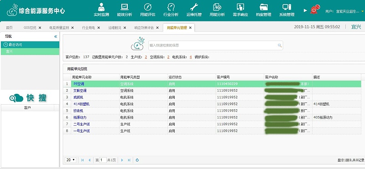This screenshot has height=169, width=365.
Task: Collapse the 导航 navigation panel
Action: pos(56,36)
